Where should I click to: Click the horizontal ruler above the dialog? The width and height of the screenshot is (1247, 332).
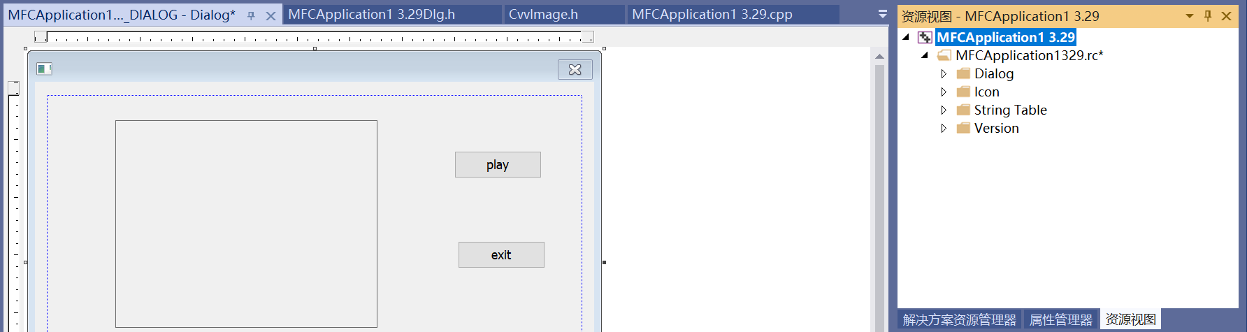tap(315, 36)
